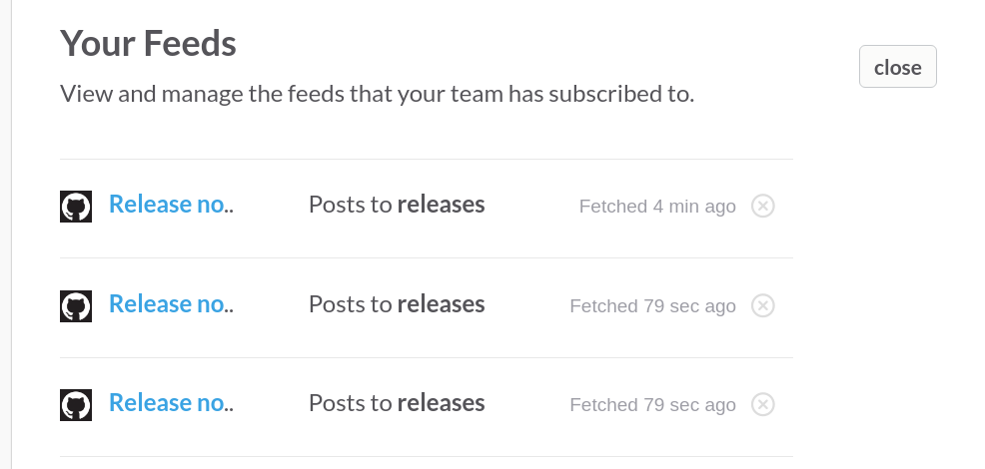Click the third feed's 'Fetched 79 sec ago' timestamp
This screenshot has width=985, height=469.
(652, 405)
